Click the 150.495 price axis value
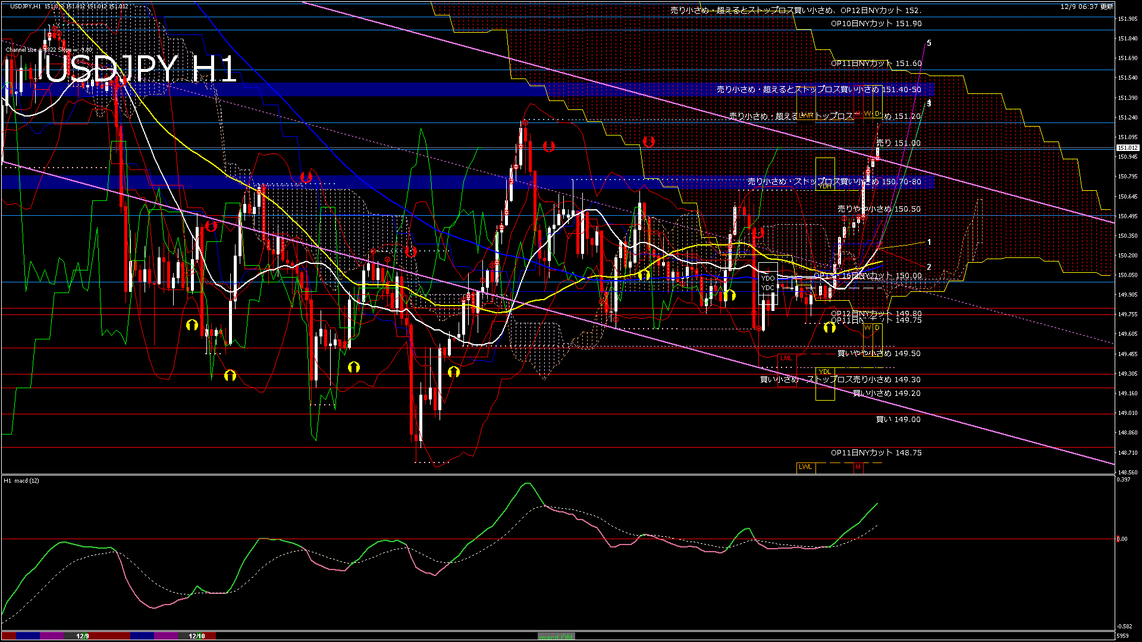This screenshot has width=1142, height=642. (1128, 216)
